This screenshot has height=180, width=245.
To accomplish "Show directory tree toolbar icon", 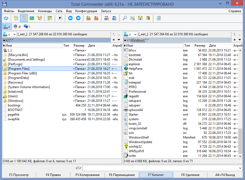I will click(x=40, y=18).
